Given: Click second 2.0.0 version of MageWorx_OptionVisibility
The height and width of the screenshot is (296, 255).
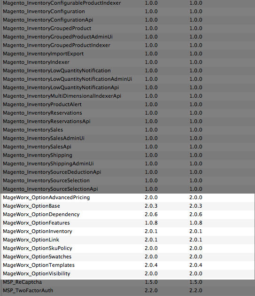Looking at the screenshot, I should pos(196,274).
